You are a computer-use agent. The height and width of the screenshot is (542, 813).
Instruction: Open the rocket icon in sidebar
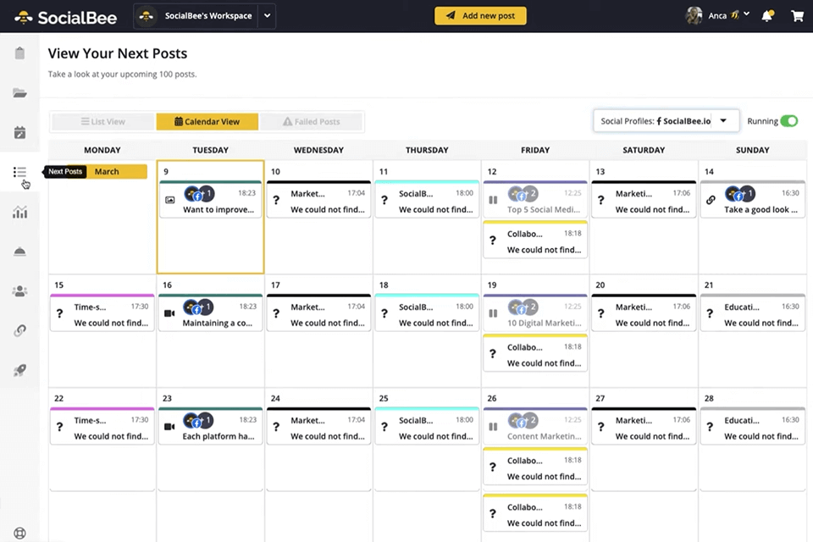(19, 370)
